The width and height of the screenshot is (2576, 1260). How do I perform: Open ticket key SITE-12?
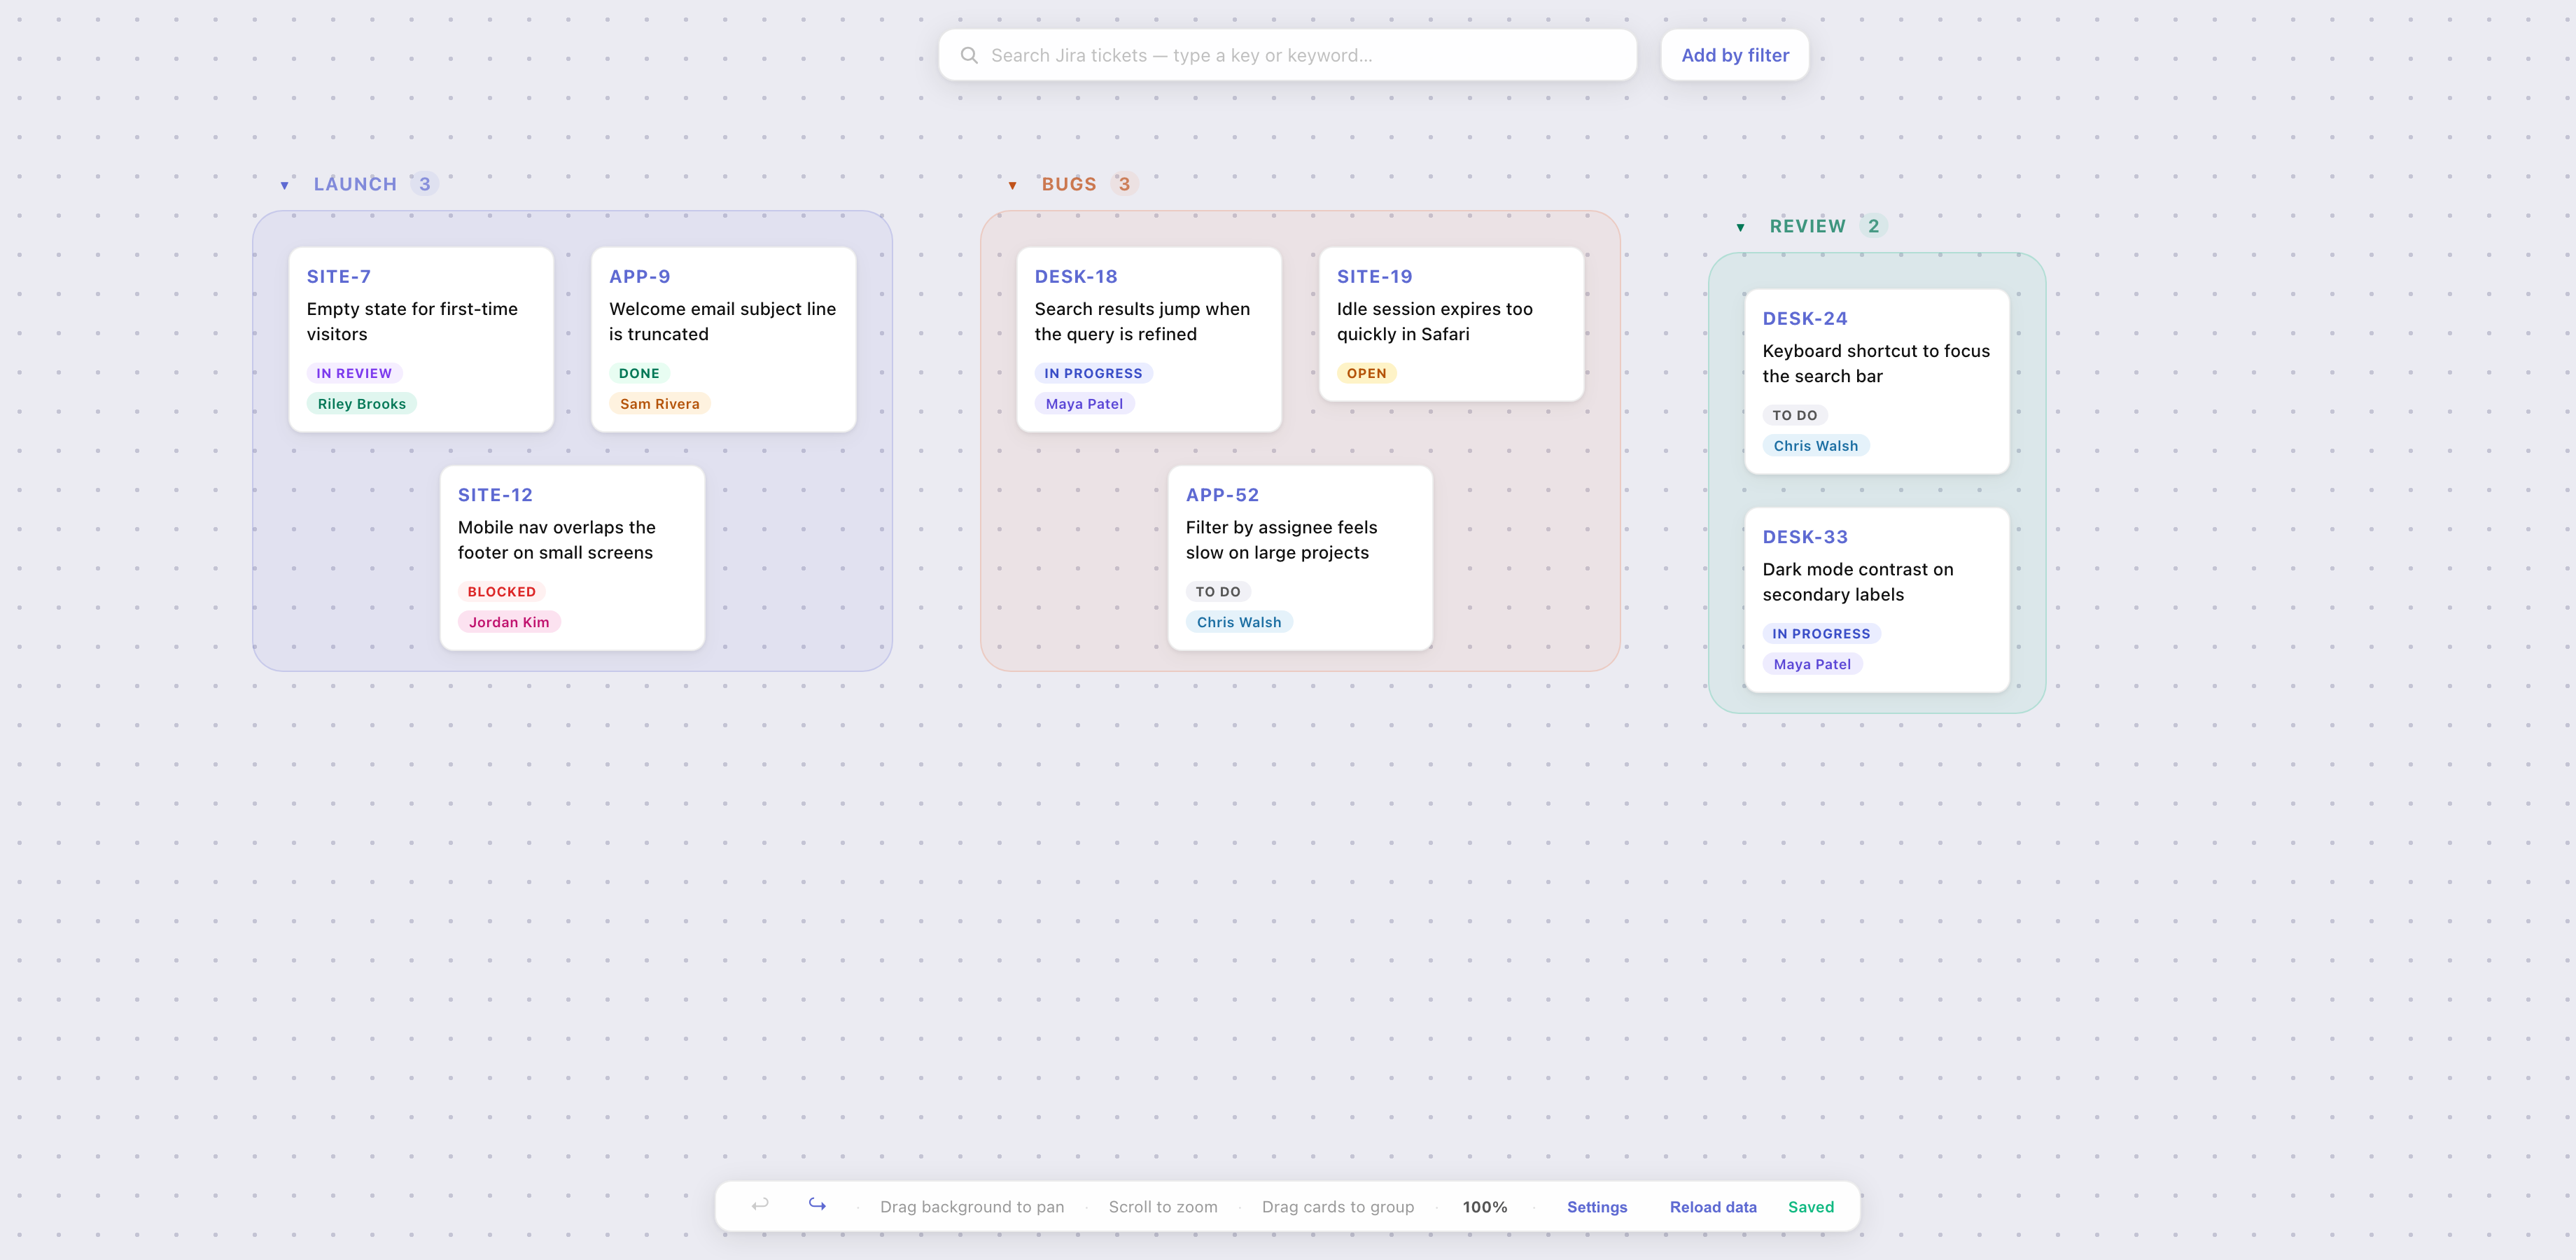click(495, 495)
